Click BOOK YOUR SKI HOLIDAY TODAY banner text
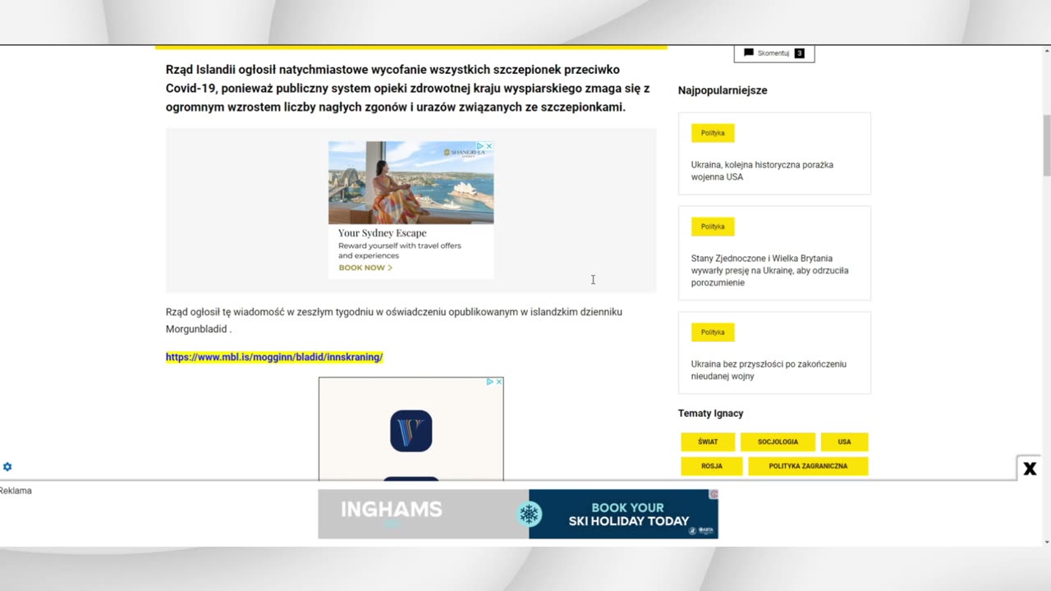The width and height of the screenshot is (1051, 591). pos(628,515)
